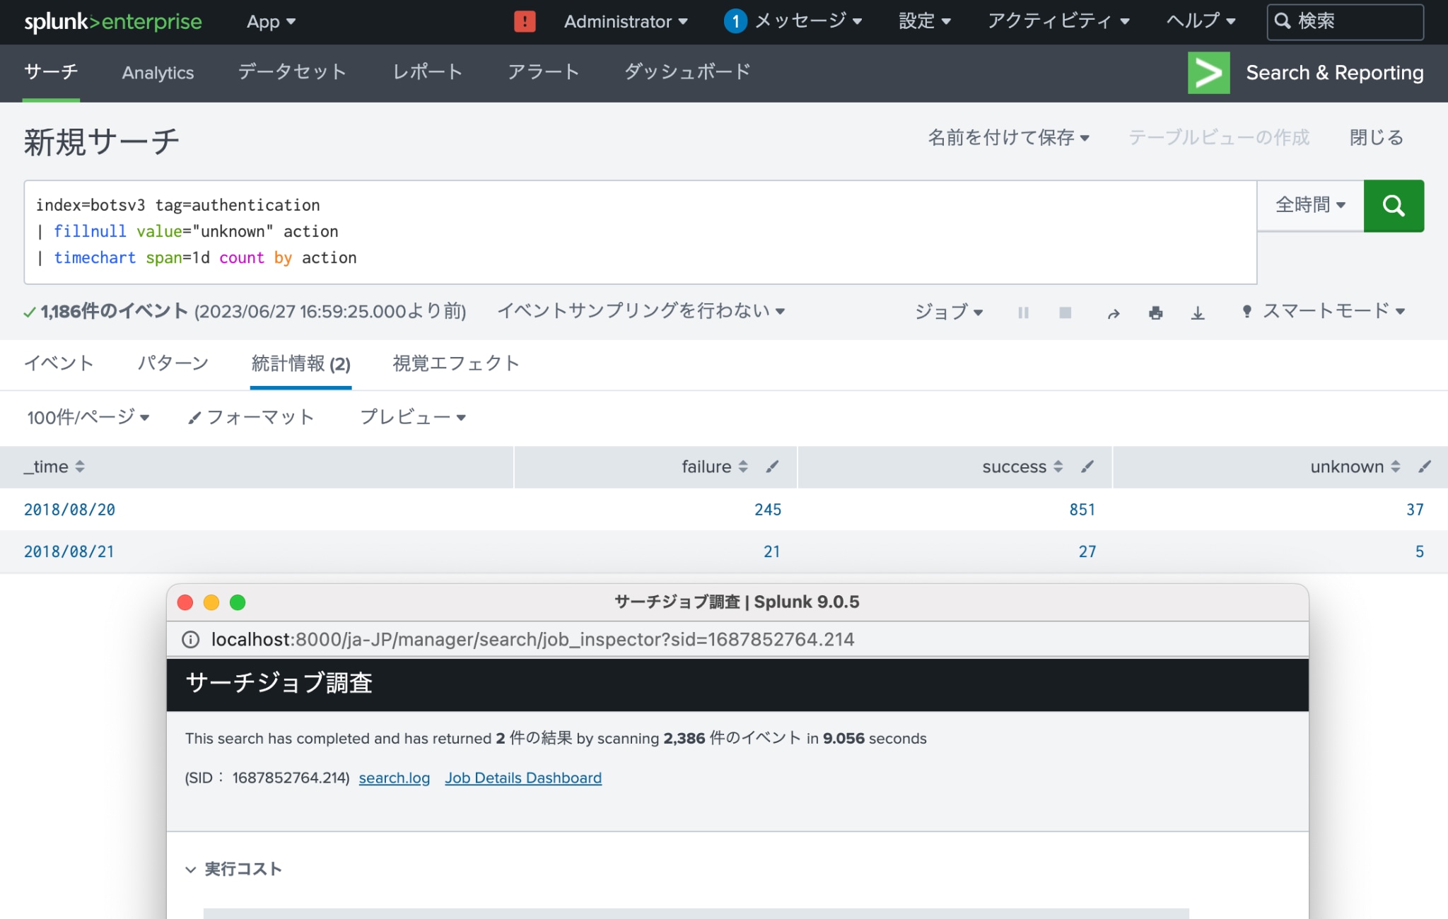The height and width of the screenshot is (919, 1448).
Task: Open the ヘルプ dropdown menu
Action: pos(1201,21)
